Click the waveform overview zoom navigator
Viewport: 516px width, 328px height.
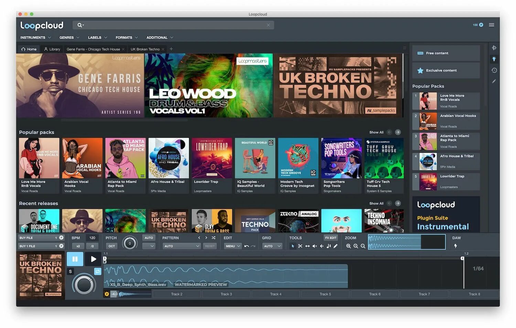point(407,242)
